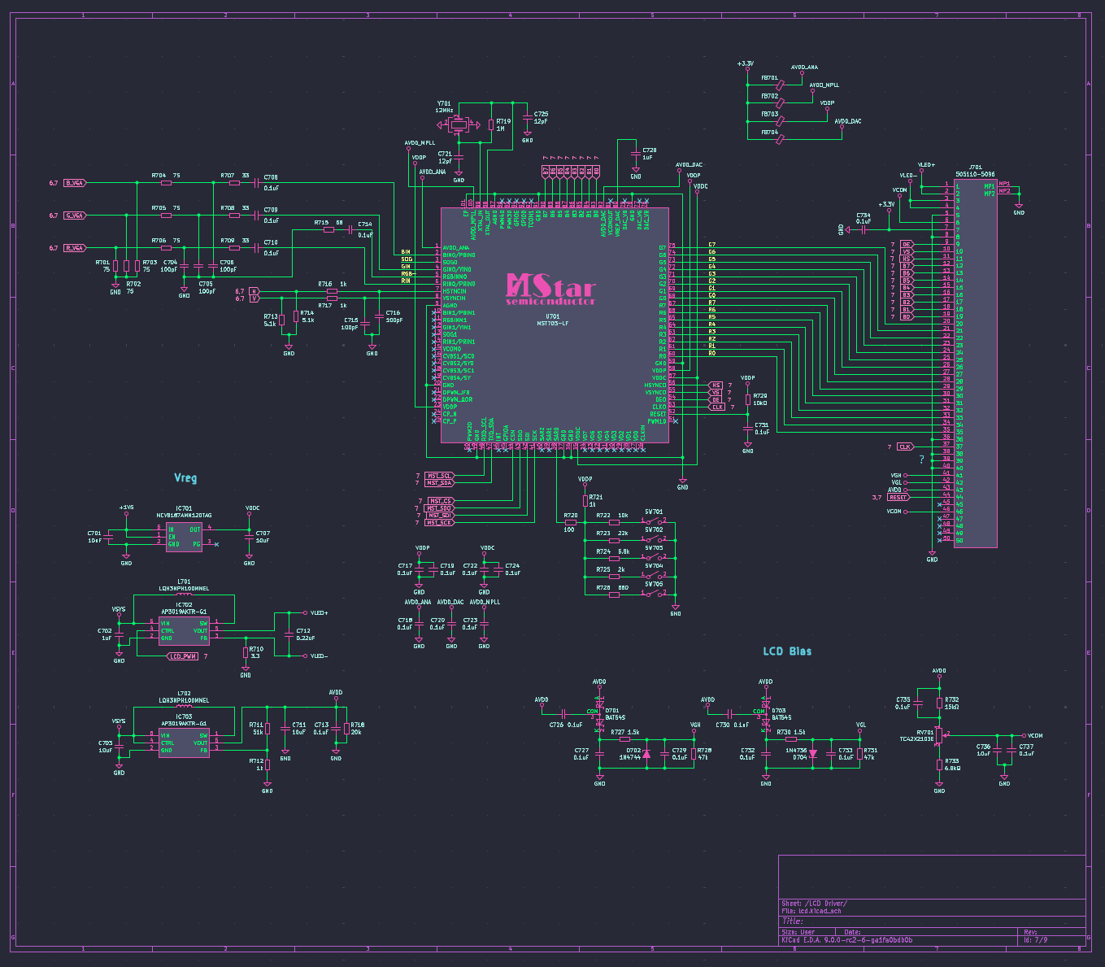
Task: Select the IC703 boost converter symbol
Action: tap(184, 743)
